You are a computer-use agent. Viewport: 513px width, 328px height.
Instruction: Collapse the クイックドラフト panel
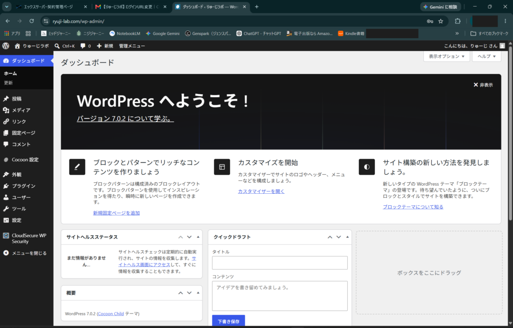[x=348, y=237]
